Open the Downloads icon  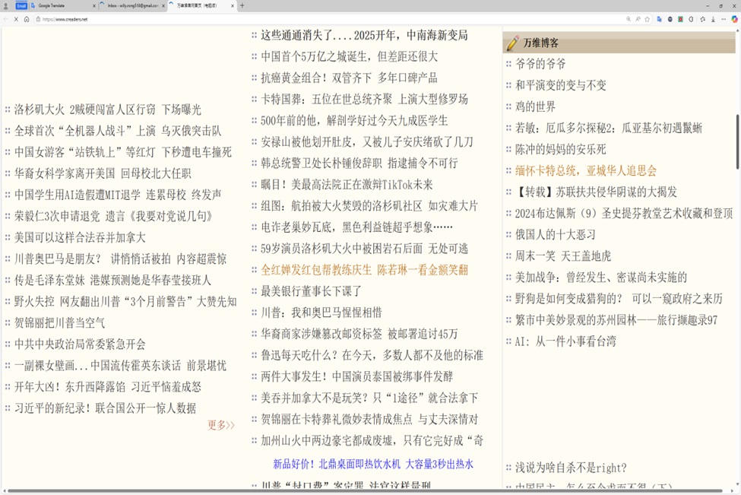713,19
